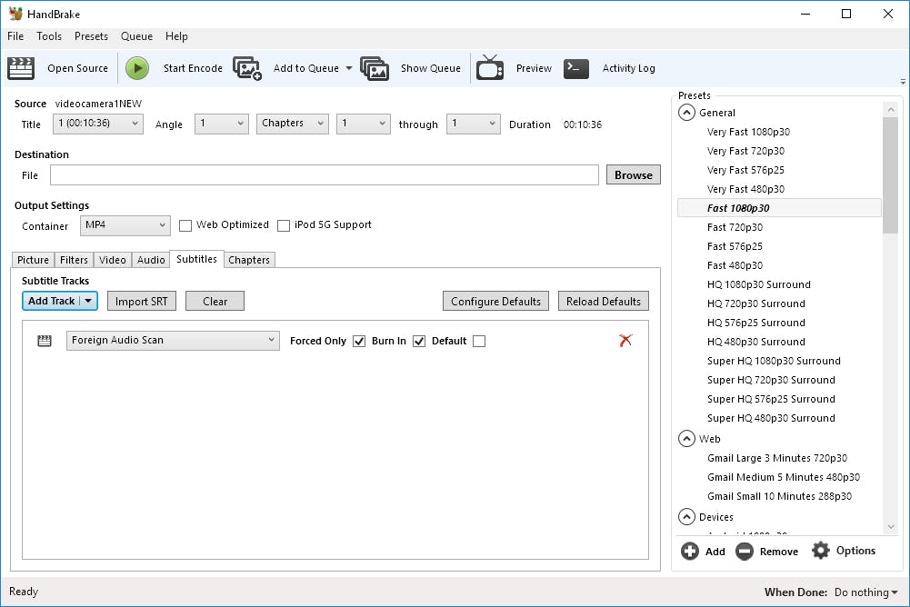Enable iPod 5G Support checkbox
Viewport: 910px width, 607px height.
[x=284, y=225]
